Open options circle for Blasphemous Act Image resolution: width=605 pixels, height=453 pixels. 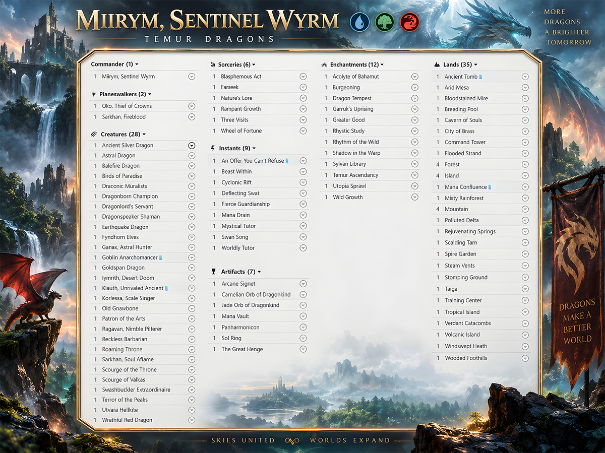303,77
